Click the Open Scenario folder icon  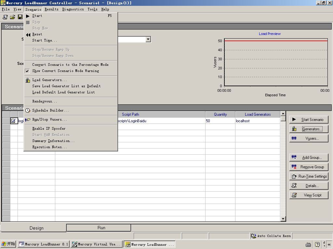click(x=13, y=17)
